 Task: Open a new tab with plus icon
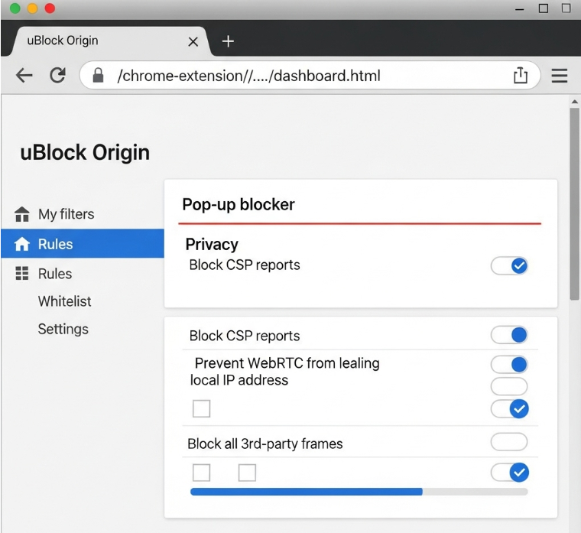coord(228,41)
